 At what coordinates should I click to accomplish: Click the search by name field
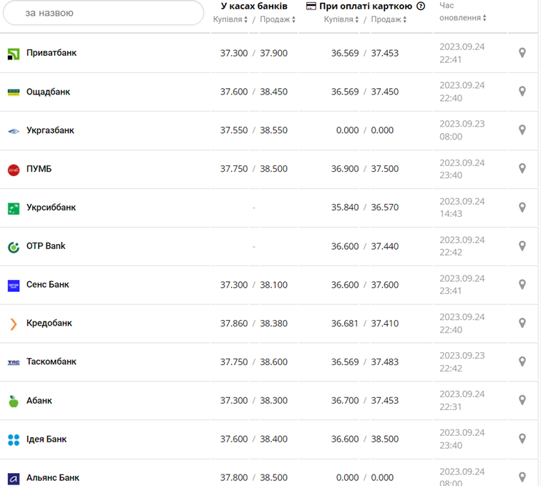tap(102, 13)
